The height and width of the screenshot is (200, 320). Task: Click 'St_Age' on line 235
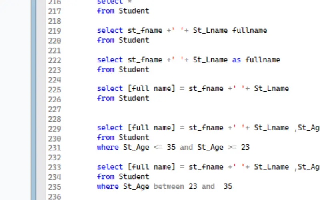click(x=136, y=187)
